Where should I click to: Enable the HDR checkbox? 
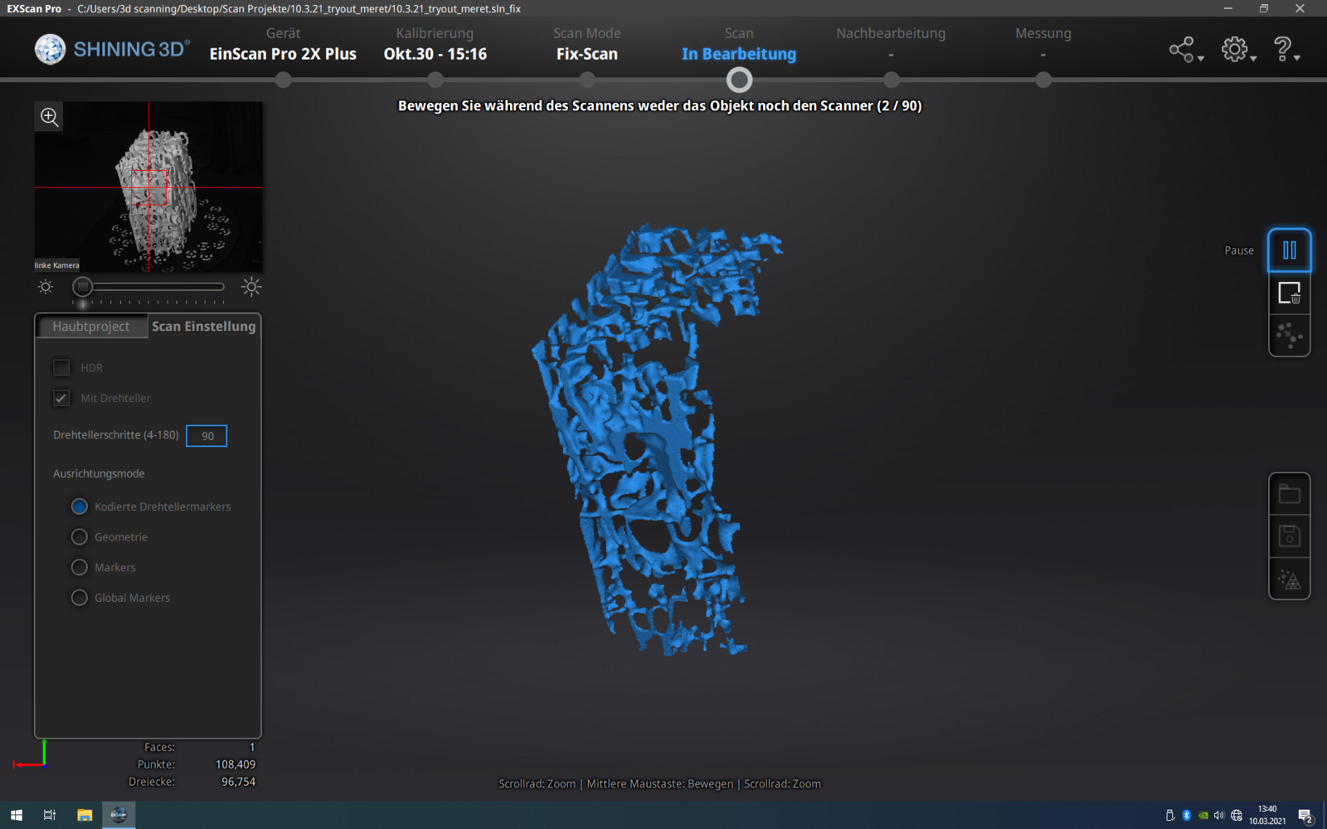[x=61, y=367]
